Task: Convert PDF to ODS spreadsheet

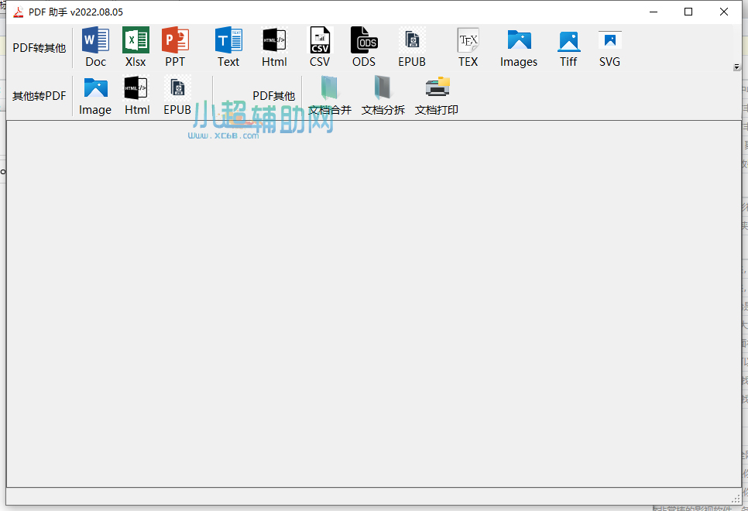Action: click(x=364, y=47)
